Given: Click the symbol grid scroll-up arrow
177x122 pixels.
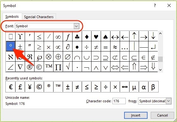Looking at the screenshot, I should (160, 34).
